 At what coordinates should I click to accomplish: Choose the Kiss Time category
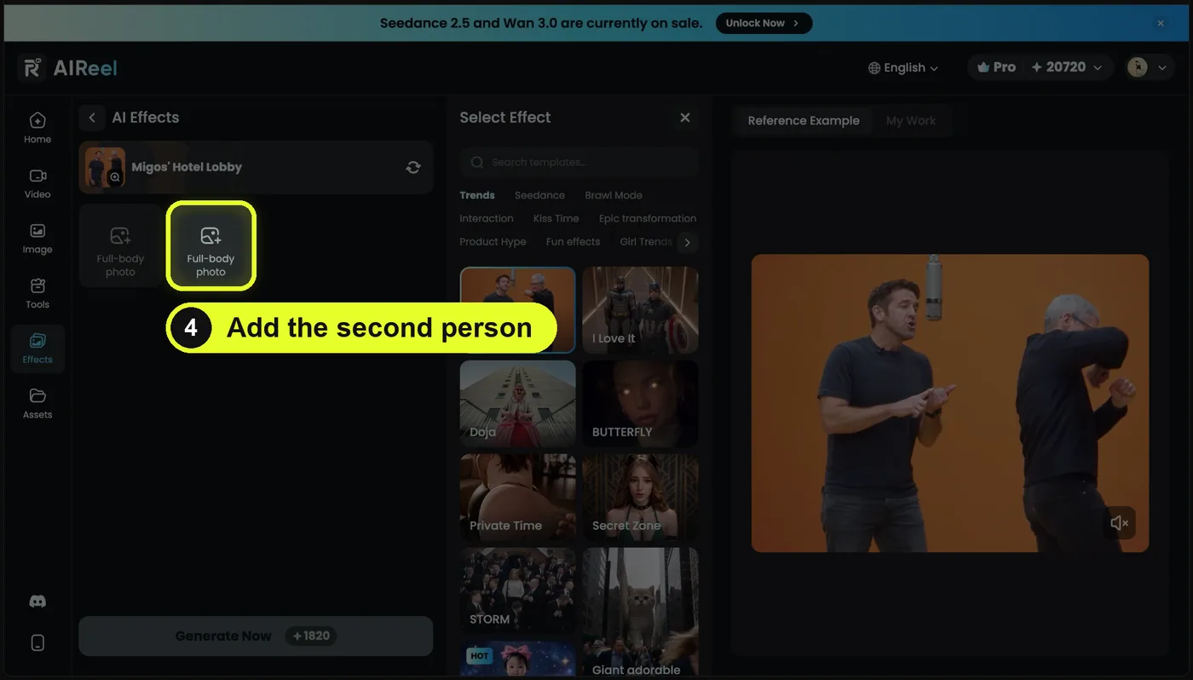click(x=556, y=218)
